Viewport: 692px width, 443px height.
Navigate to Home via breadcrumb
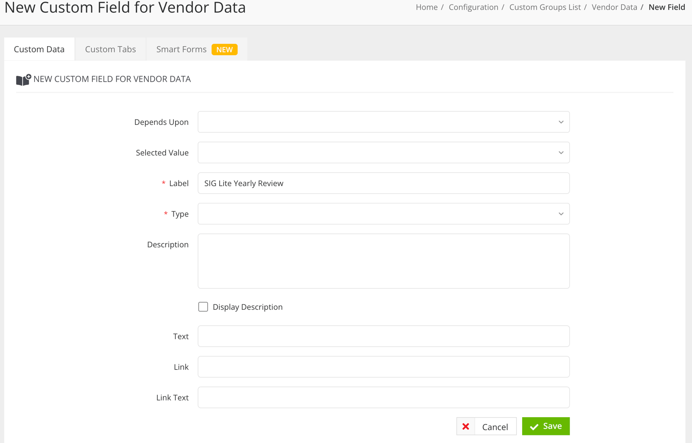[x=426, y=7]
